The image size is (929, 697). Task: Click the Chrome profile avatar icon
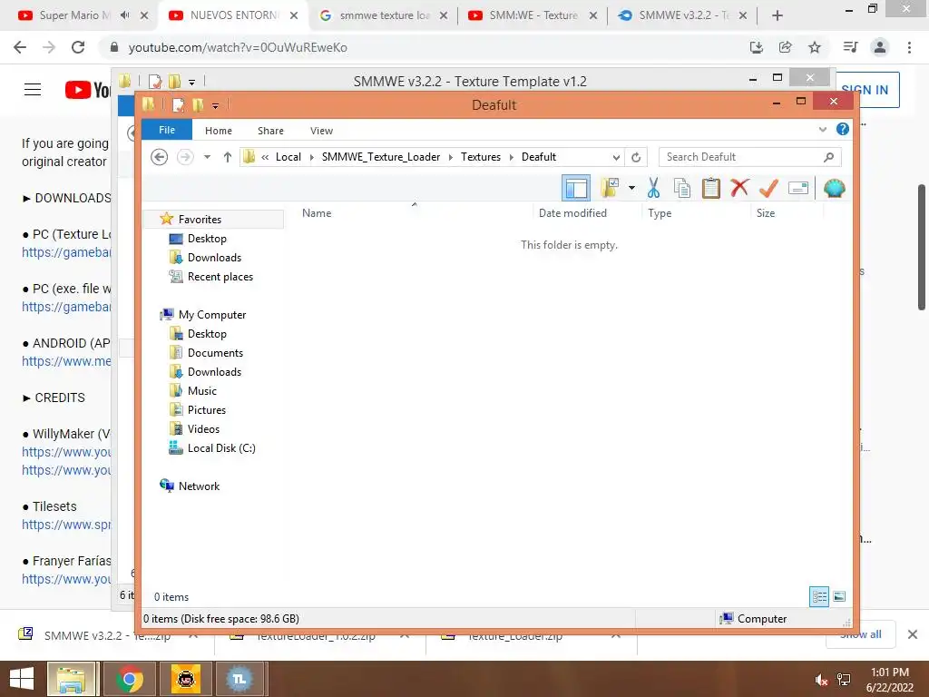(x=880, y=47)
